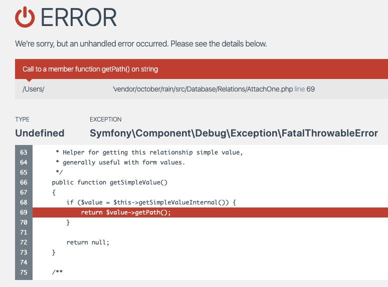The width and height of the screenshot is (388, 287).
Task: Click line number 64 in the gutter
Action: coord(24,162)
